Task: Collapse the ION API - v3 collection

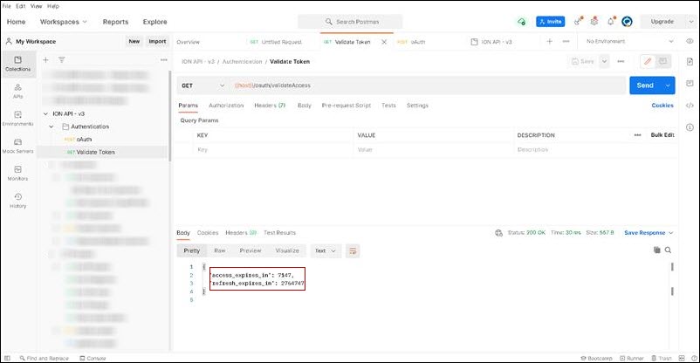Action: [45, 113]
